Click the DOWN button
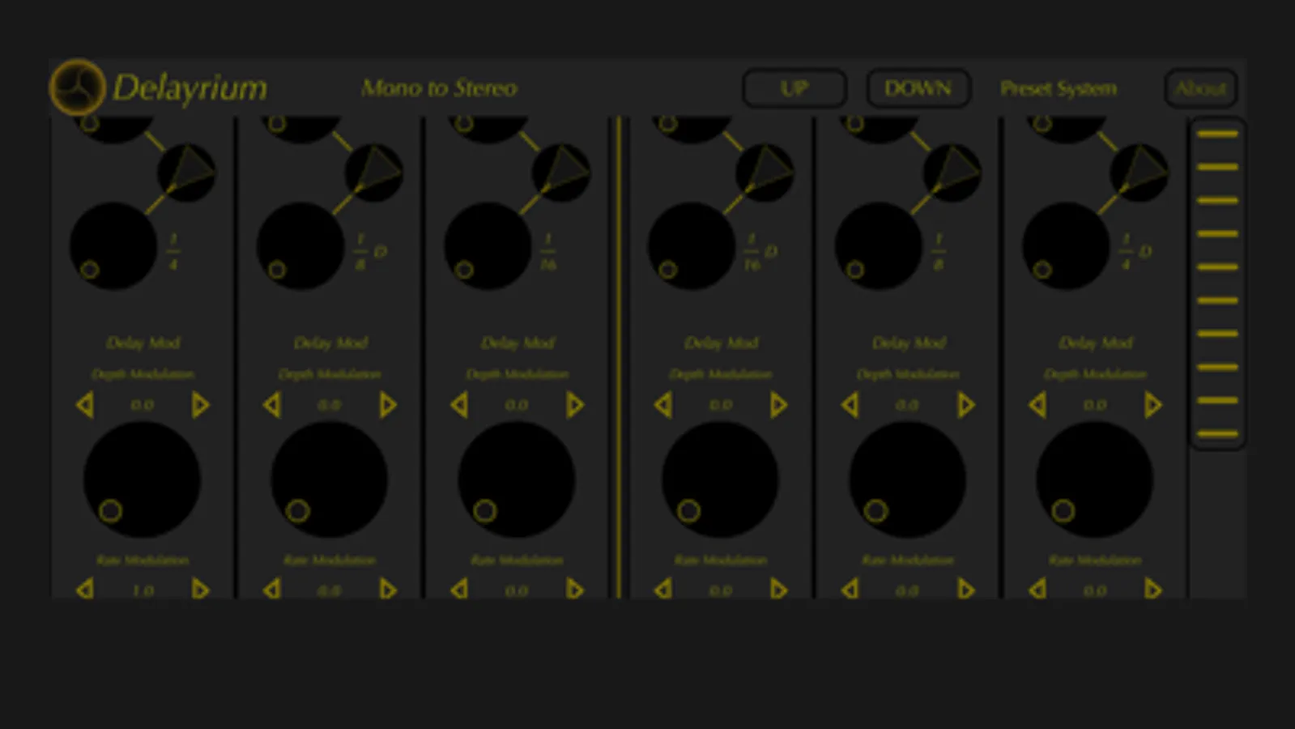The image size is (1295, 729). click(918, 88)
